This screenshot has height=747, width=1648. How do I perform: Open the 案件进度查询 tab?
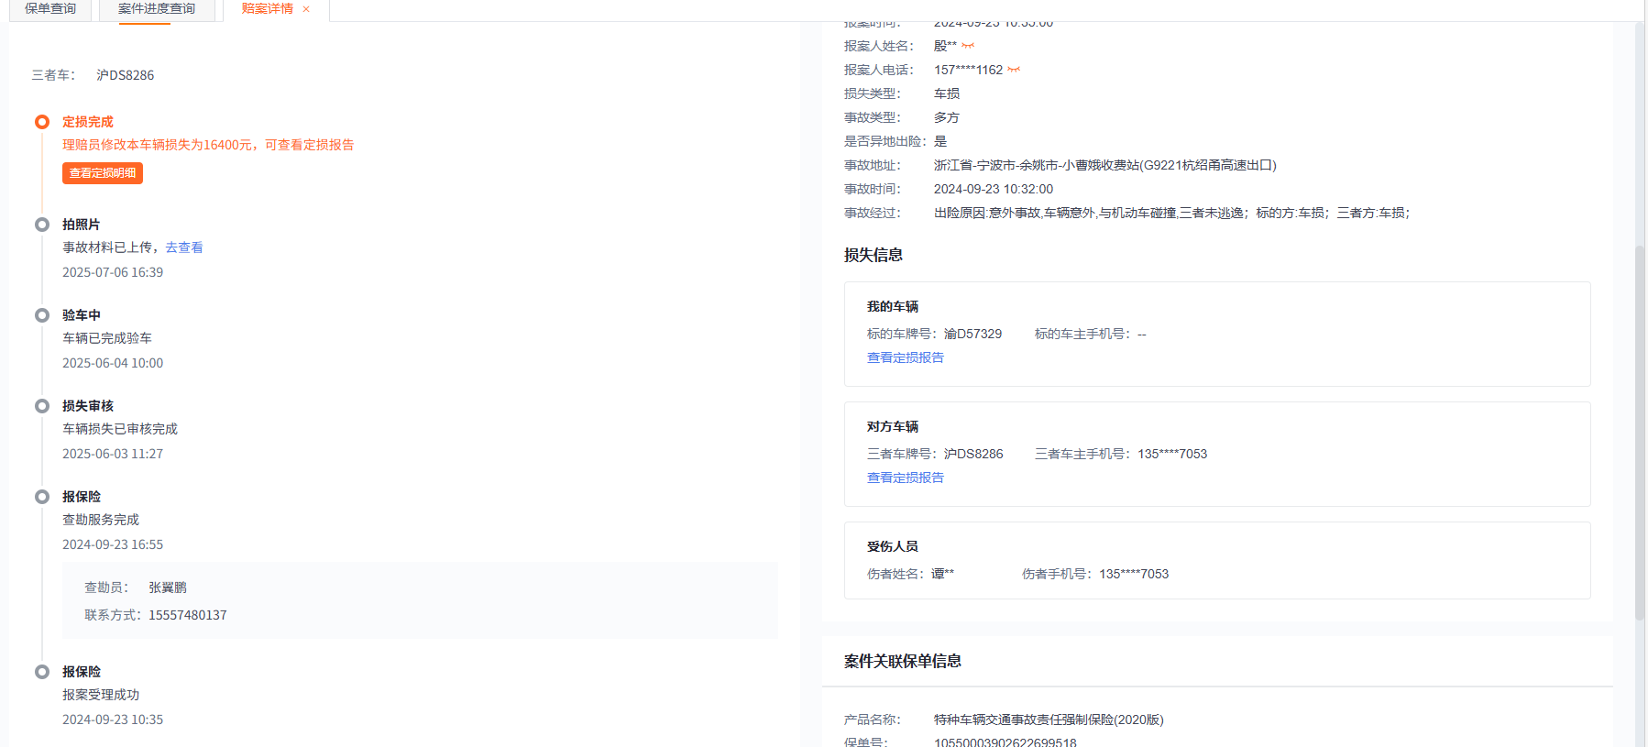tap(157, 9)
